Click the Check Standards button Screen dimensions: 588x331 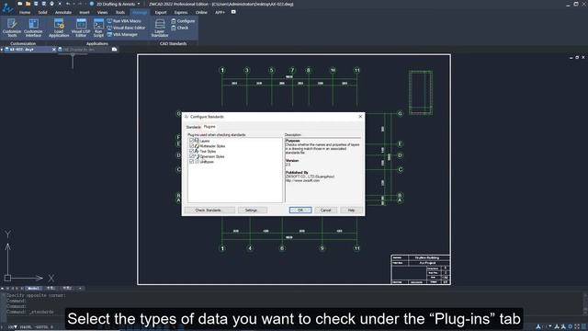209,211
